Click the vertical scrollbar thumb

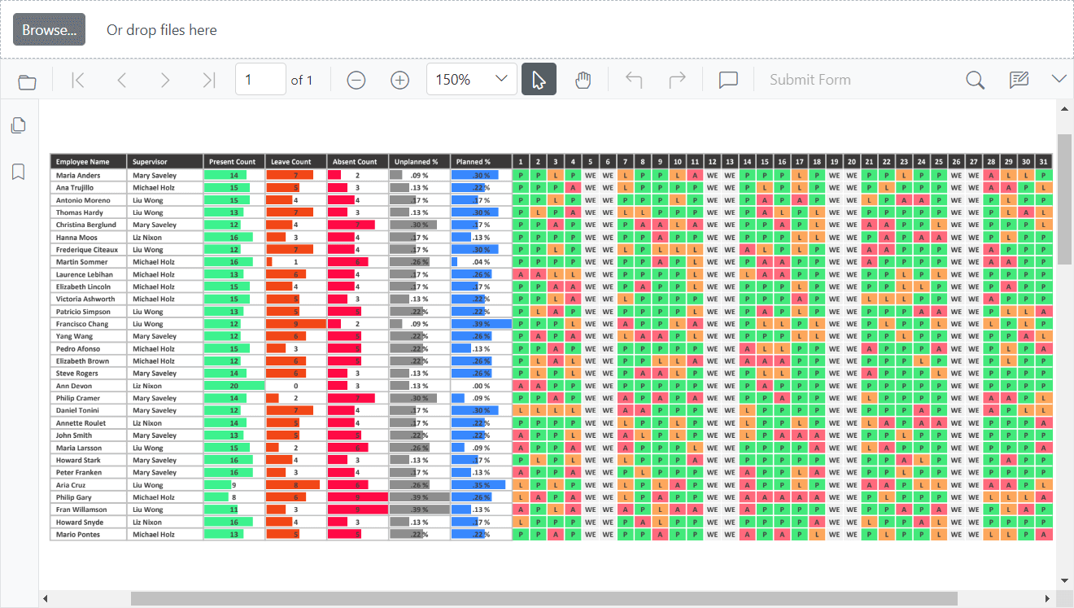tap(1065, 199)
